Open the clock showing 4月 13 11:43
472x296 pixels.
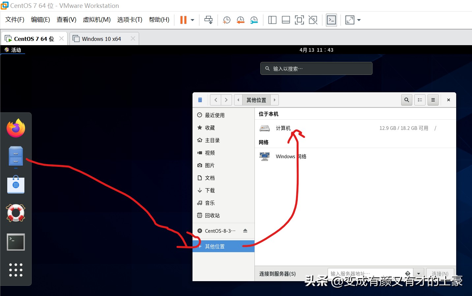(316, 50)
